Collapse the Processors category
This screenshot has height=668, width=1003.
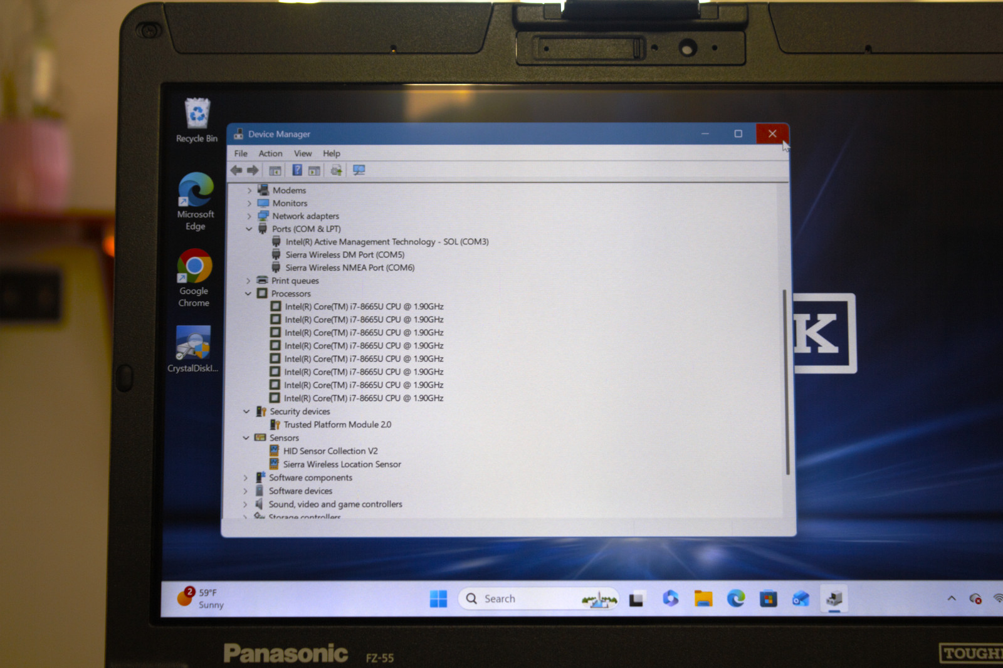coord(248,294)
